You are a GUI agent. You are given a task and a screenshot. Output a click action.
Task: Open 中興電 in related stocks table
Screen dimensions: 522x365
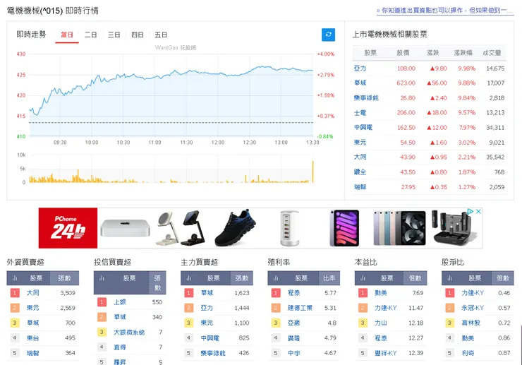tap(363, 127)
